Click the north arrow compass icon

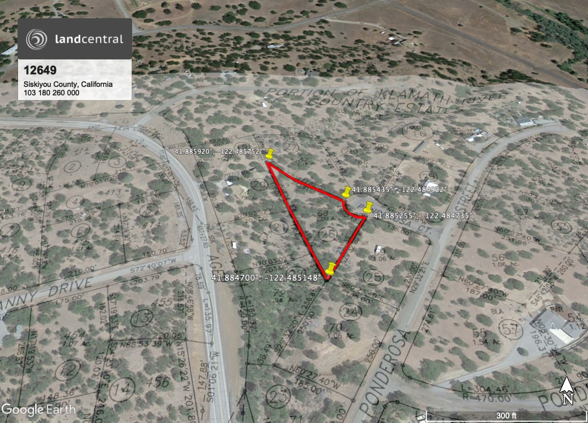567,391
